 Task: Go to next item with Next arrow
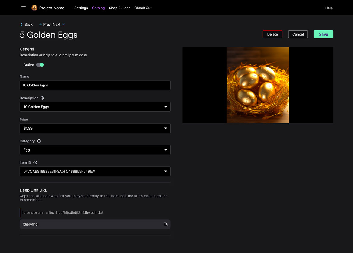click(x=63, y=25)
